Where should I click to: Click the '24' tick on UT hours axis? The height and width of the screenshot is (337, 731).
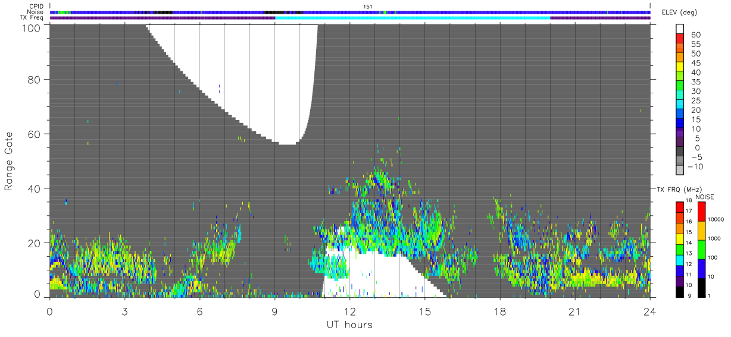[650, 311]
